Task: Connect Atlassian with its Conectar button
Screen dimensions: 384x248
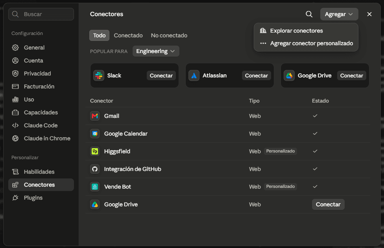Action: pyautogui.click(x=257, y=75)
